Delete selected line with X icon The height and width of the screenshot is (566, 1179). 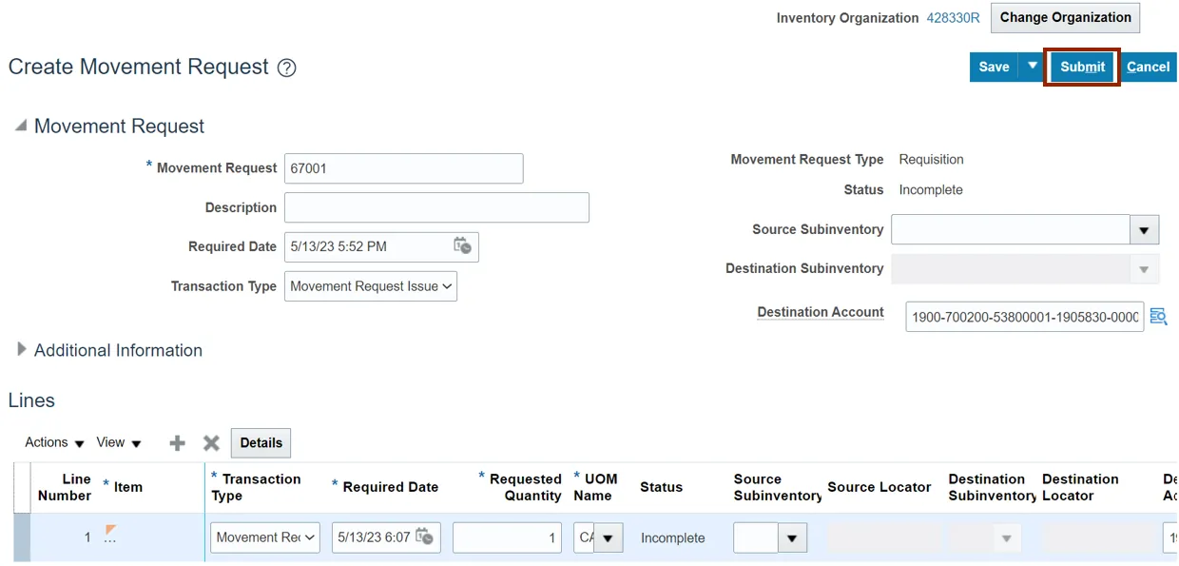coord(211,443)
